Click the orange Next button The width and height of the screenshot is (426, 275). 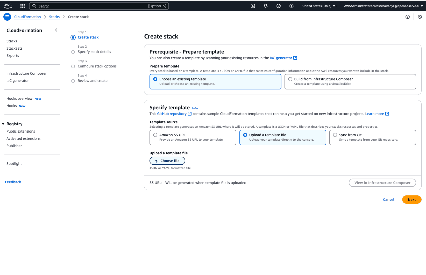(x=411, y=200)
